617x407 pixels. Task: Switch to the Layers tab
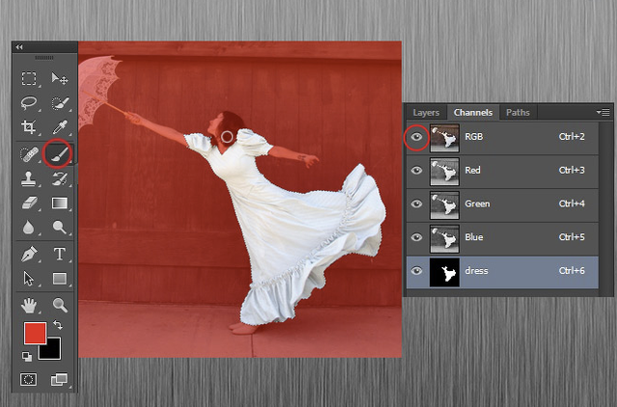(x=426, y=113)
